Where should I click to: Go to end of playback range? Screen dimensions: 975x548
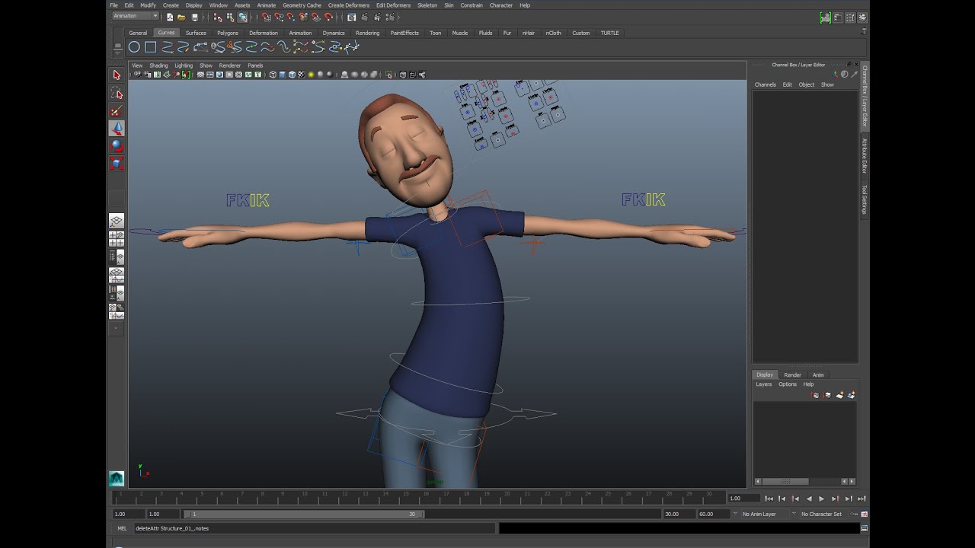862,499
